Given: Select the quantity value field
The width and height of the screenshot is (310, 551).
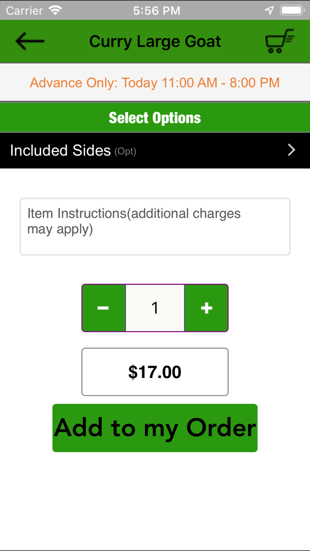Looking at the screenshot, I should (155, 308).
